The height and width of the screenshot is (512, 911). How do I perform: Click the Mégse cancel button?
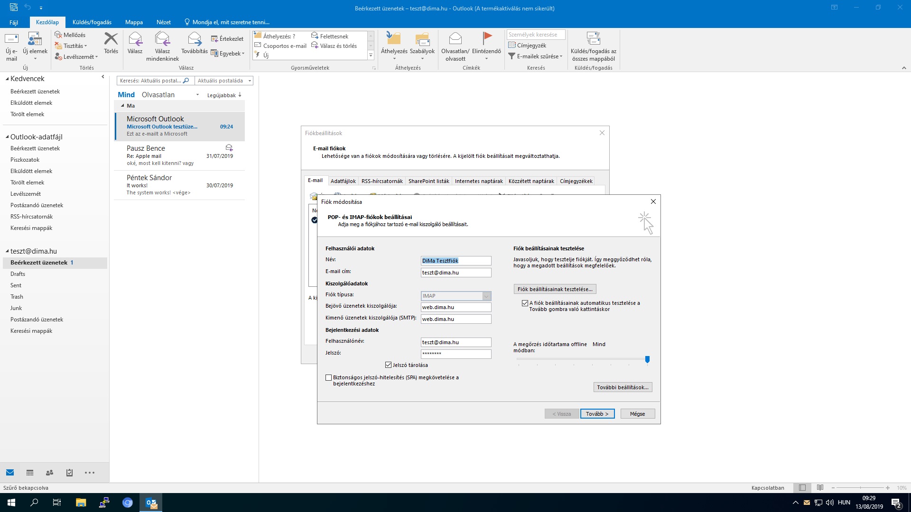(x=637, y=414)
